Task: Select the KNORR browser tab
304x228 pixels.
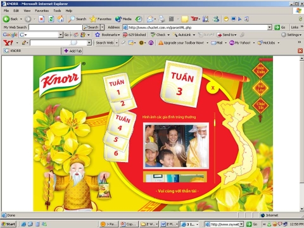Action: (x=32, y=51)
